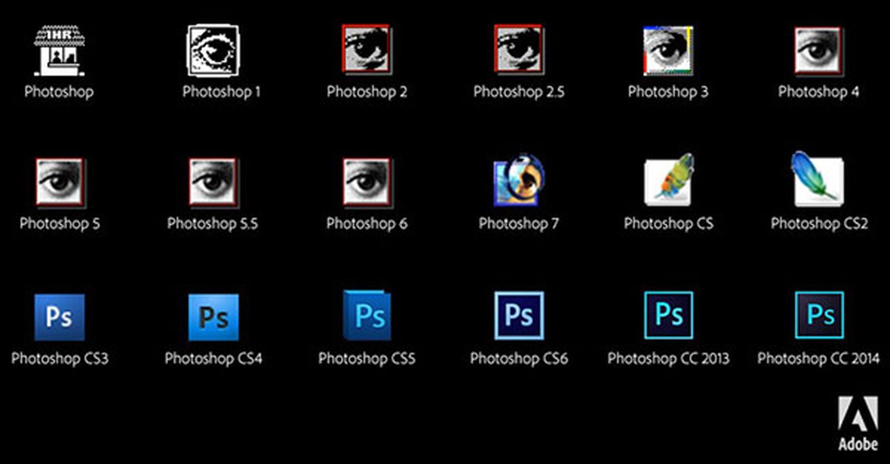Click the original Photoshop storefront icon

[59, 51]
